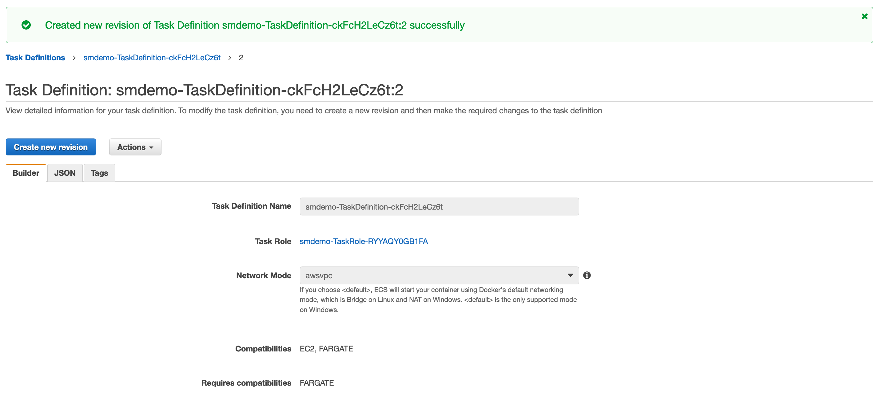The image size is (879, 405).
Task: Click the Task Definitions breadcrumb navigation link
Action: [x=35, y=58]
